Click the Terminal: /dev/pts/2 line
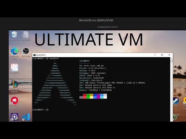 click(x=91, y=81)
